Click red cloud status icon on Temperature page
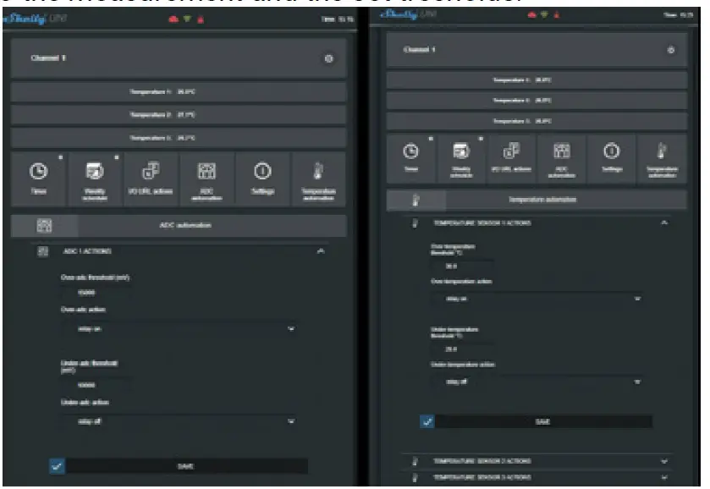 [x=531, y=15]
